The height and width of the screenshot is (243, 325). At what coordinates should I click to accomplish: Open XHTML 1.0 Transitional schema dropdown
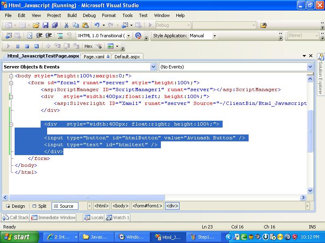pyautogui.click(x=128, y=36)
